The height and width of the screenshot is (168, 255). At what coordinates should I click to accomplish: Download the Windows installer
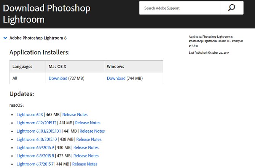pyautogui.click(x=116, y=78)
